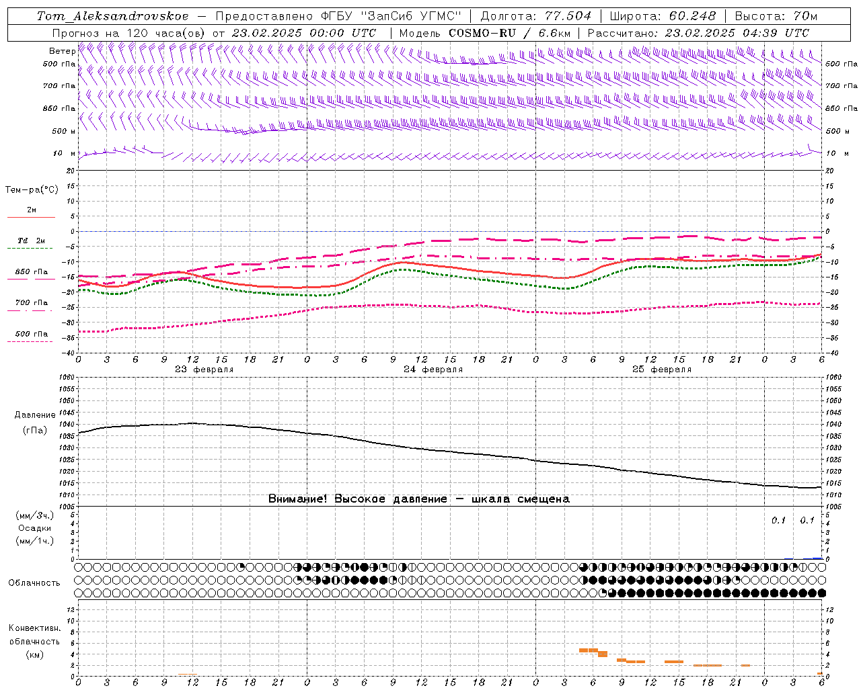Click the blue line swatch under '2м' legend

(x=31, y=217)
